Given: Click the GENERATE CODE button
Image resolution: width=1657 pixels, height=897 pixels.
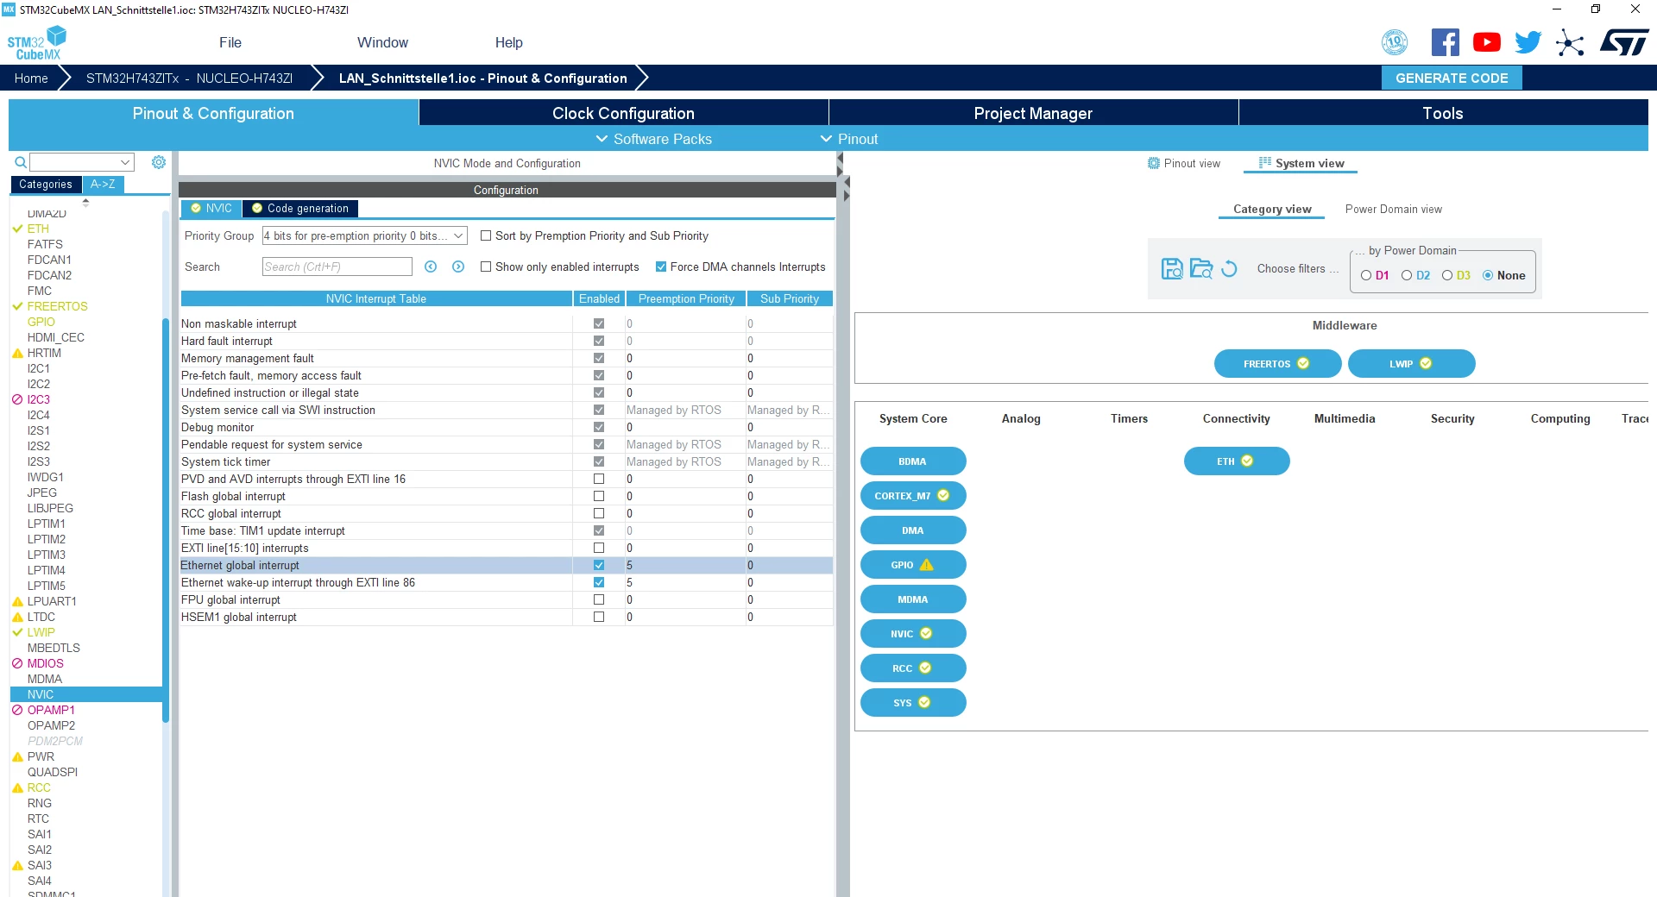Looking at the screenshot, I should 1452,78.
